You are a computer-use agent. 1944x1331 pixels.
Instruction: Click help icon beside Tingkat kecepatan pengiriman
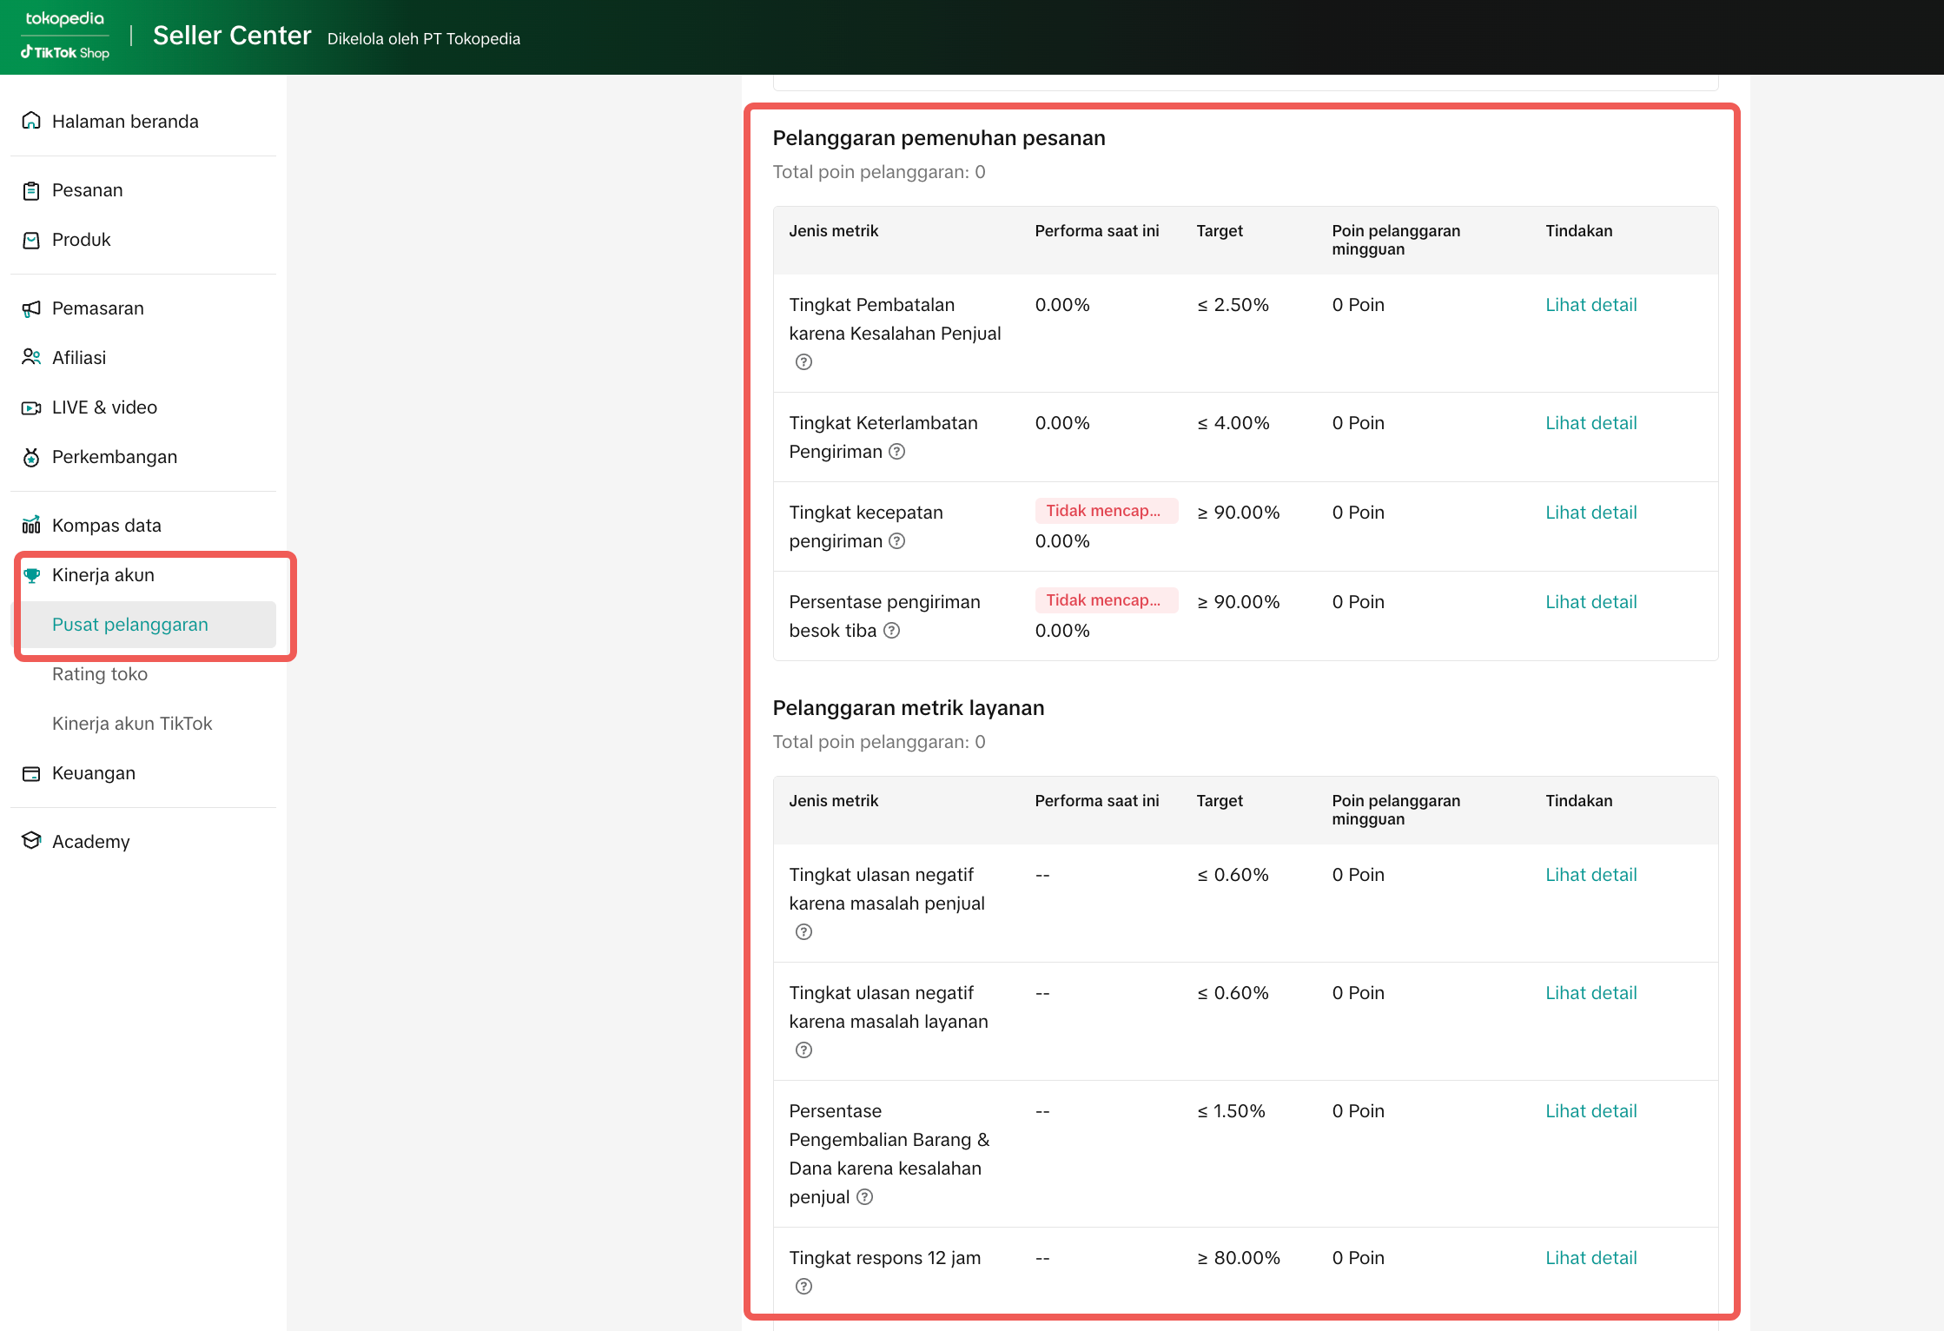(897, 541)
